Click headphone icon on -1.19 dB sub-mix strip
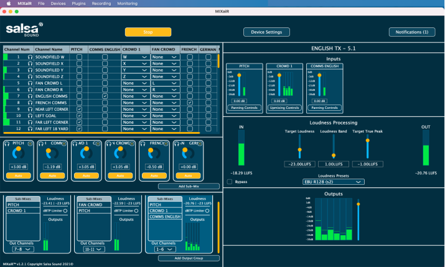This screenshot has width=445, height=267. click(x=41, y=144)
